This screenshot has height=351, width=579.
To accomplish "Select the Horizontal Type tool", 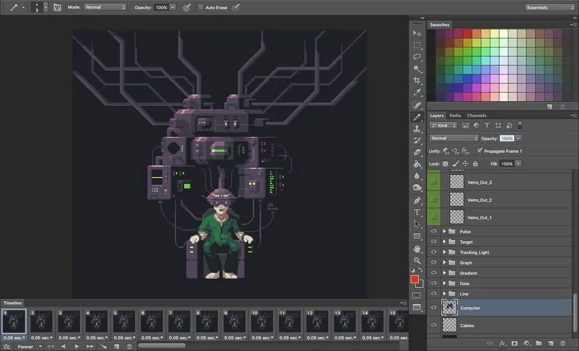I will click(x=417, y=212).
